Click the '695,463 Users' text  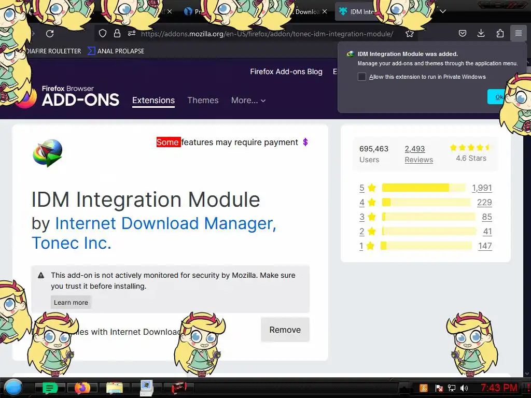coord(374,154)
